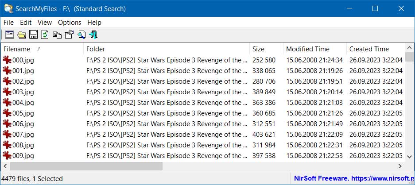Click the folder path in the 005.jpg row
415x185 pixels.
(167, 113)
